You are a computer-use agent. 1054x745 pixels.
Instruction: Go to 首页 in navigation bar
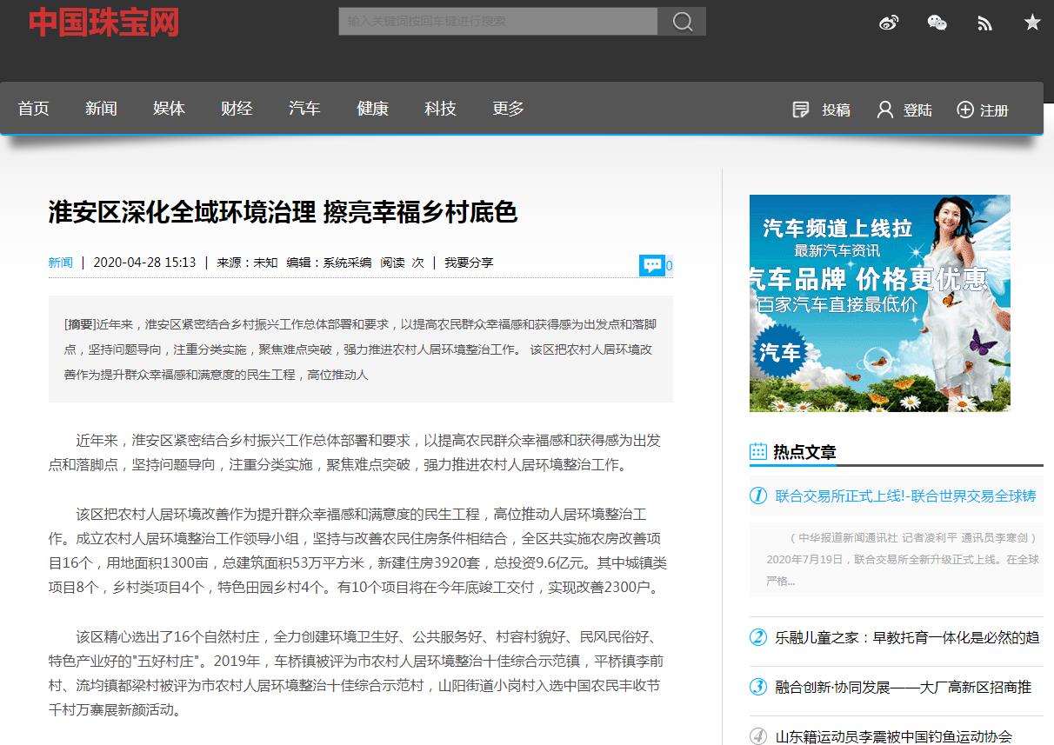click(x=34, y=109)
